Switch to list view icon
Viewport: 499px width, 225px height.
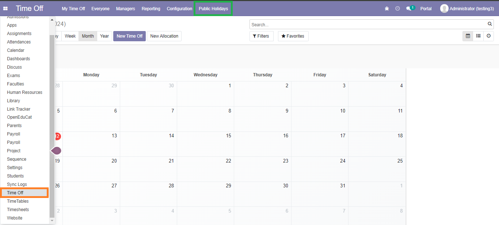[x=478, y=36]
